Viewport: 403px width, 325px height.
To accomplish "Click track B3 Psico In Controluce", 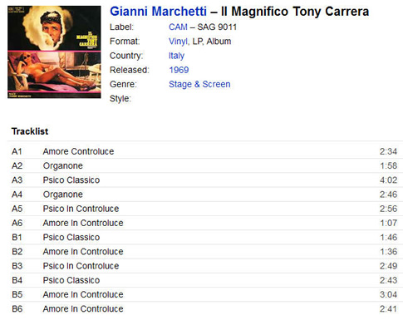I will point(204,266).
